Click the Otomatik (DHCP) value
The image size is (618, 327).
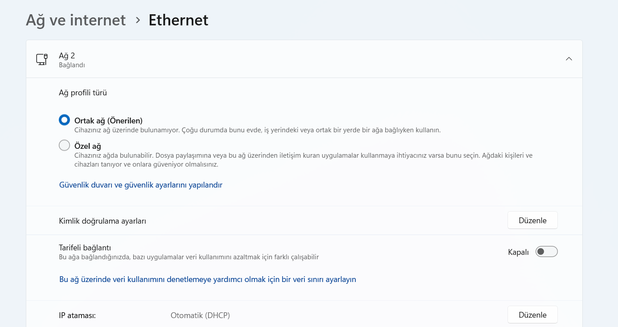(x=200, y=315)
